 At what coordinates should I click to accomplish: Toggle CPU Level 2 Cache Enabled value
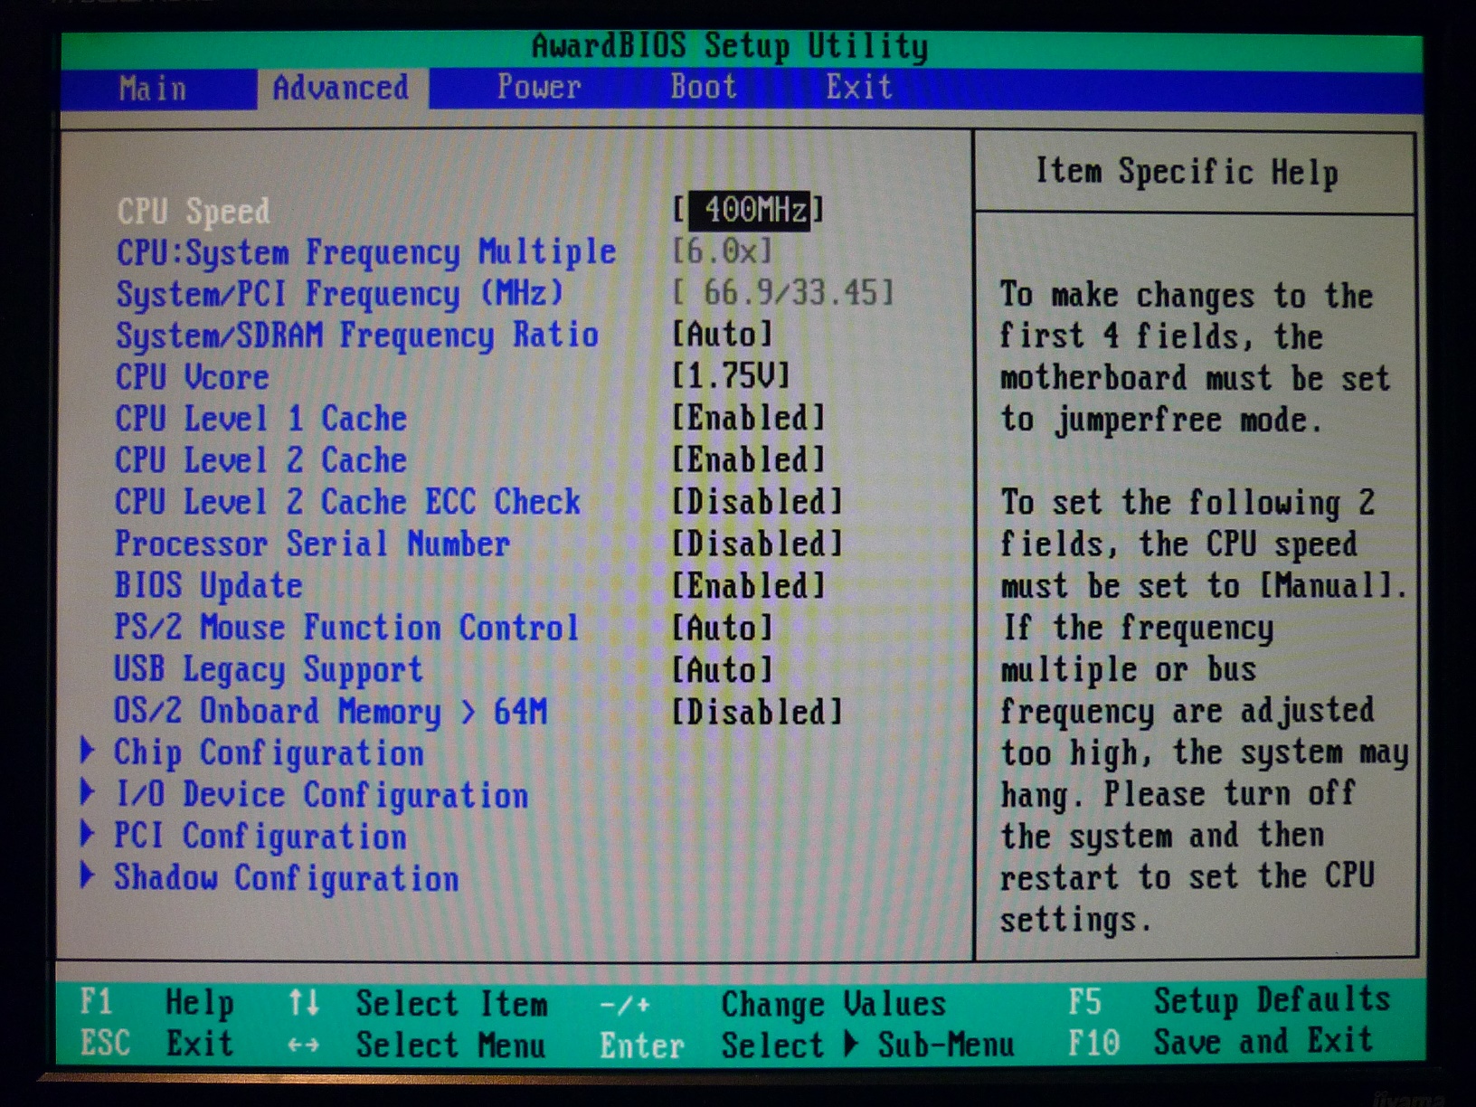[x=749, y=459]
